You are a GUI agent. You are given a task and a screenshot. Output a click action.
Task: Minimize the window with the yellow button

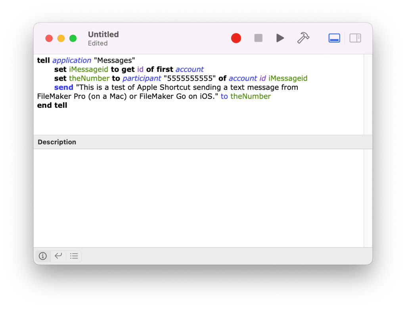(61, 39)
